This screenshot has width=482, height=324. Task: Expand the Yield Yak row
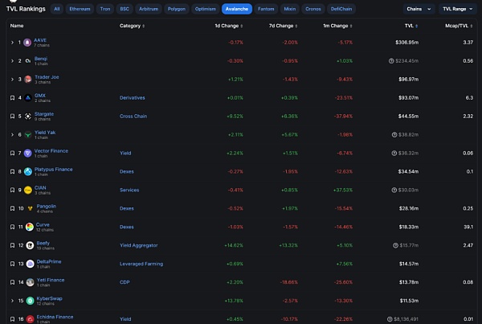[x=12, y=134]
